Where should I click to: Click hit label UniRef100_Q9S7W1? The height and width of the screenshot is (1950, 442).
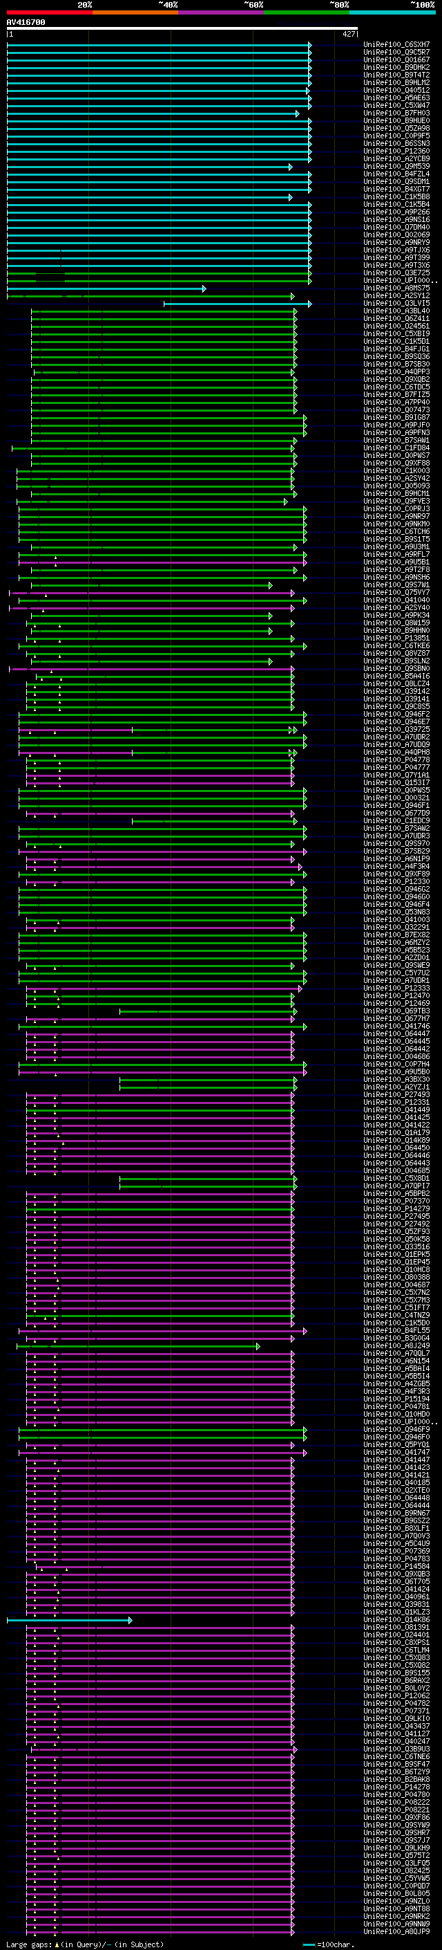(396, 585)
